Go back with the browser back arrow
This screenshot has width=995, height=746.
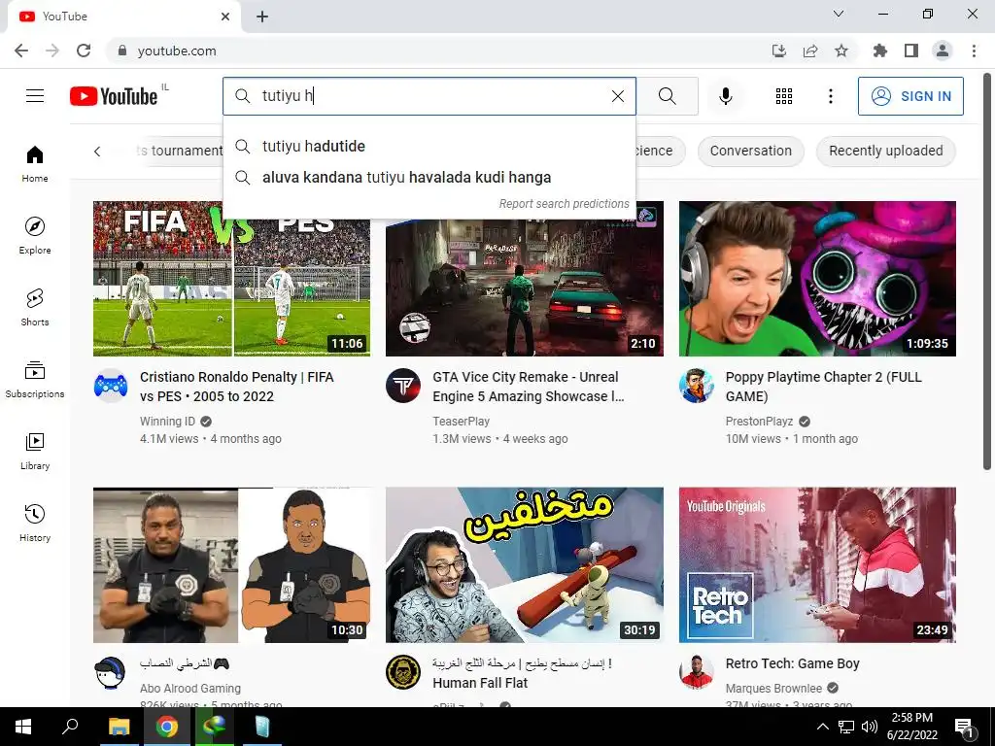21,51
